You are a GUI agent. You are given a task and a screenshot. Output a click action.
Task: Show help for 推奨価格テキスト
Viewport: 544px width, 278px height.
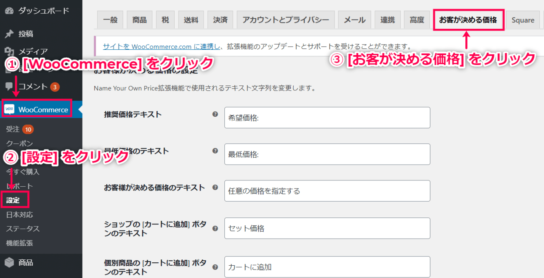(x=215, y=114)
